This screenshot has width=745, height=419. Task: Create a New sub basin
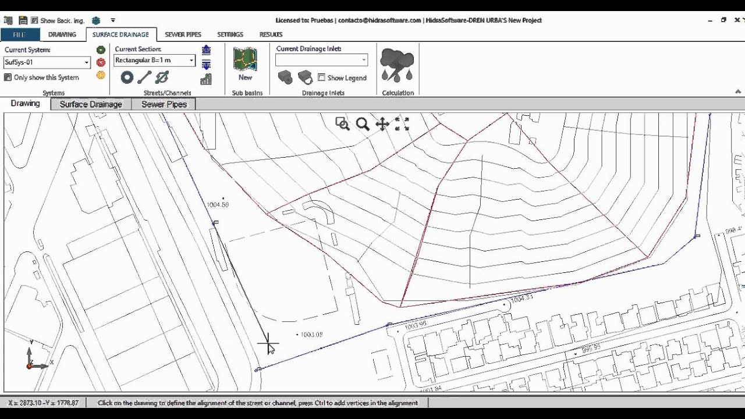245,64
